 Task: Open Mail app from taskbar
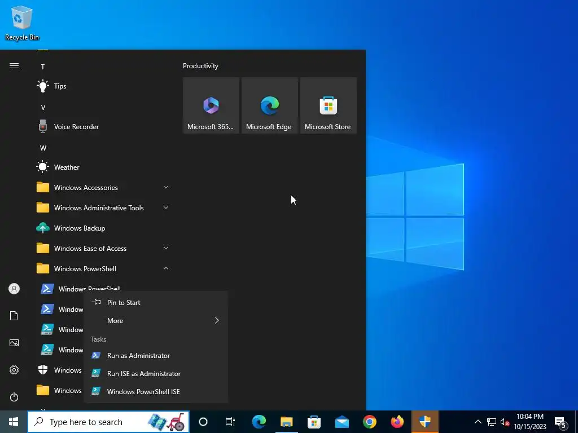341,422
